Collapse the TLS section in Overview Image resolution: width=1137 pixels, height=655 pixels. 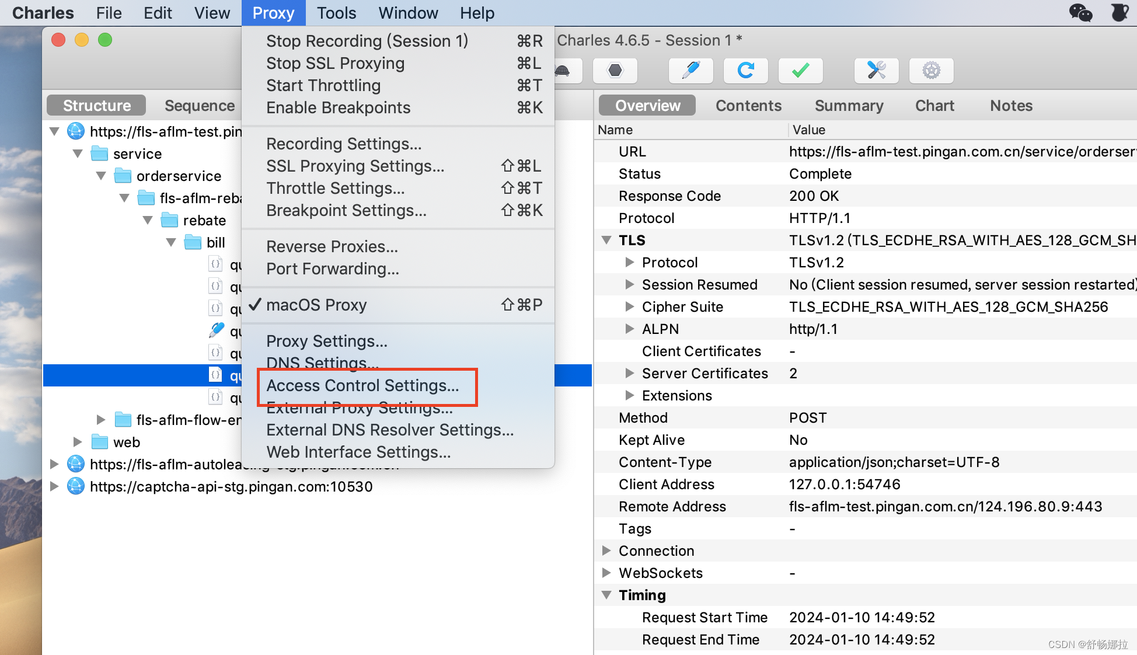pos(606,240)
